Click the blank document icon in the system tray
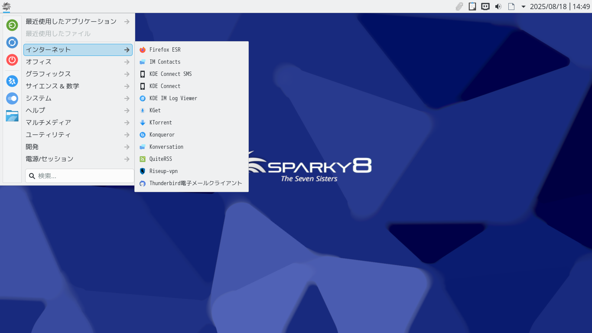 tap(511, 7)
